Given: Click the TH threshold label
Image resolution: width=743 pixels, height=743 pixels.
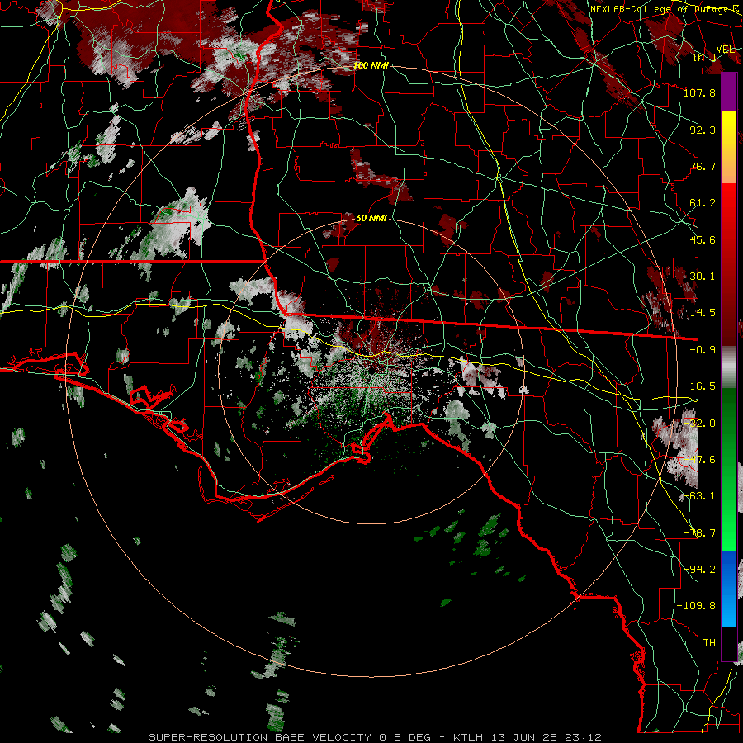Looking at the screenshot, I should (x=709, y=643).
